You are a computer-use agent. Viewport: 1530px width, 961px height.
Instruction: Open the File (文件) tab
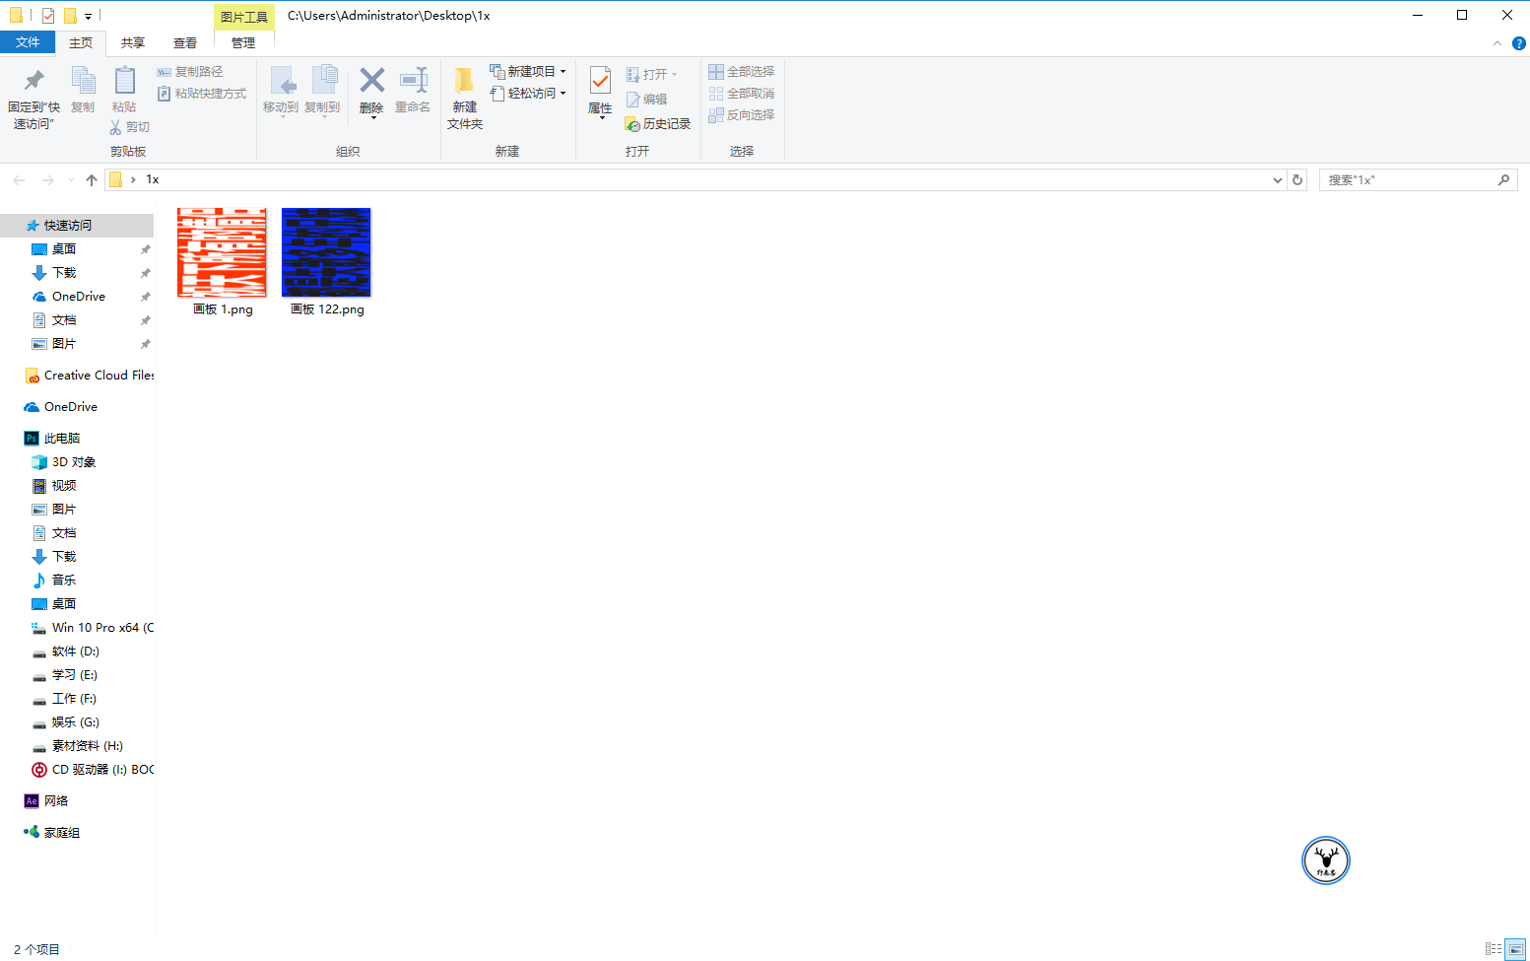[x=28, y=42]
